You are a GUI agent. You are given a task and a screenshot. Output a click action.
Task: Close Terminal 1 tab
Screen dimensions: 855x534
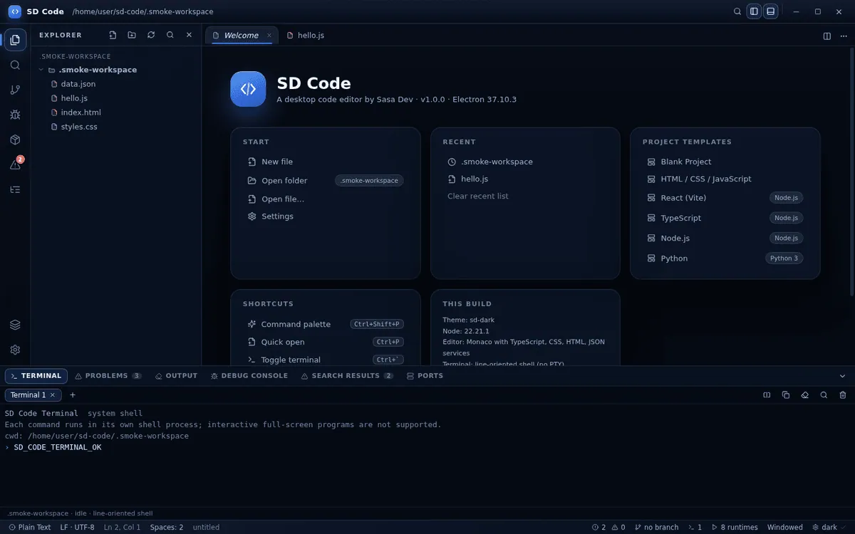pos(53,395)
